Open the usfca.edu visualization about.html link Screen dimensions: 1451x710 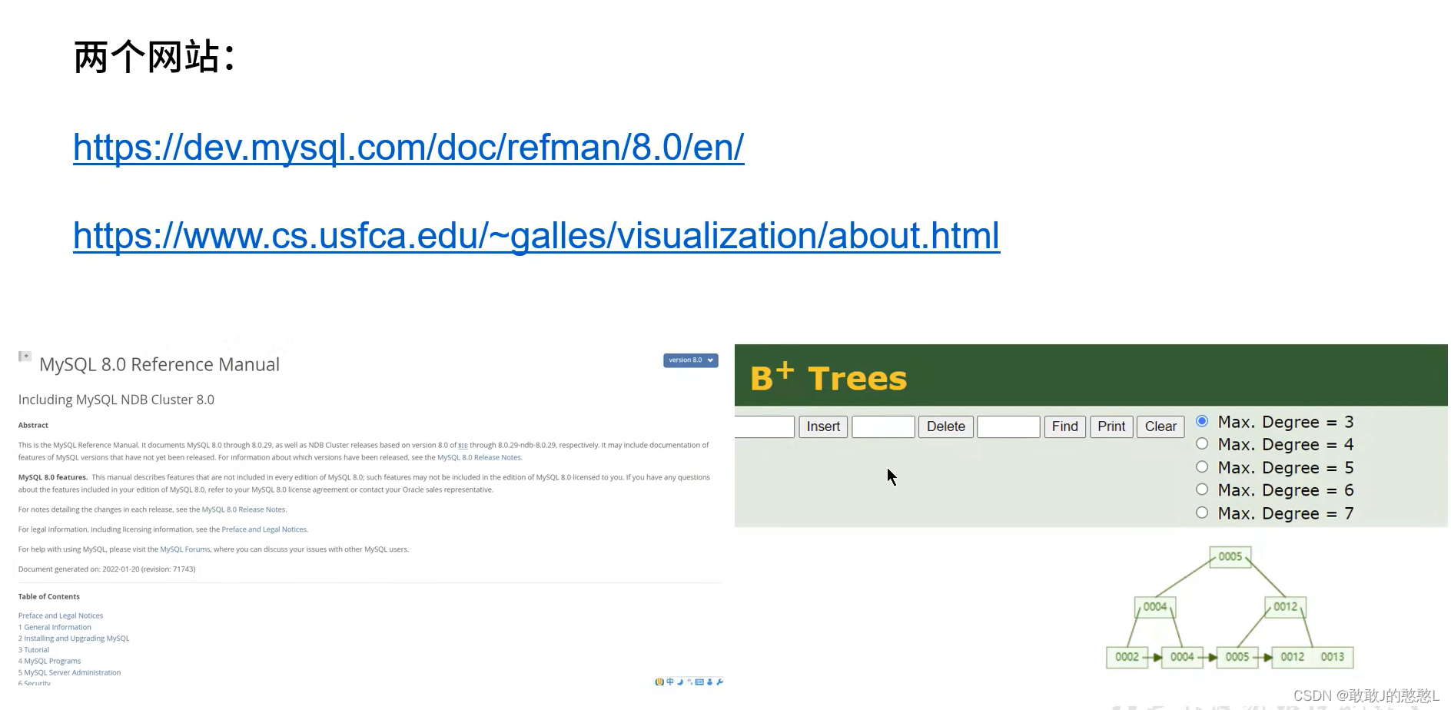536,235
